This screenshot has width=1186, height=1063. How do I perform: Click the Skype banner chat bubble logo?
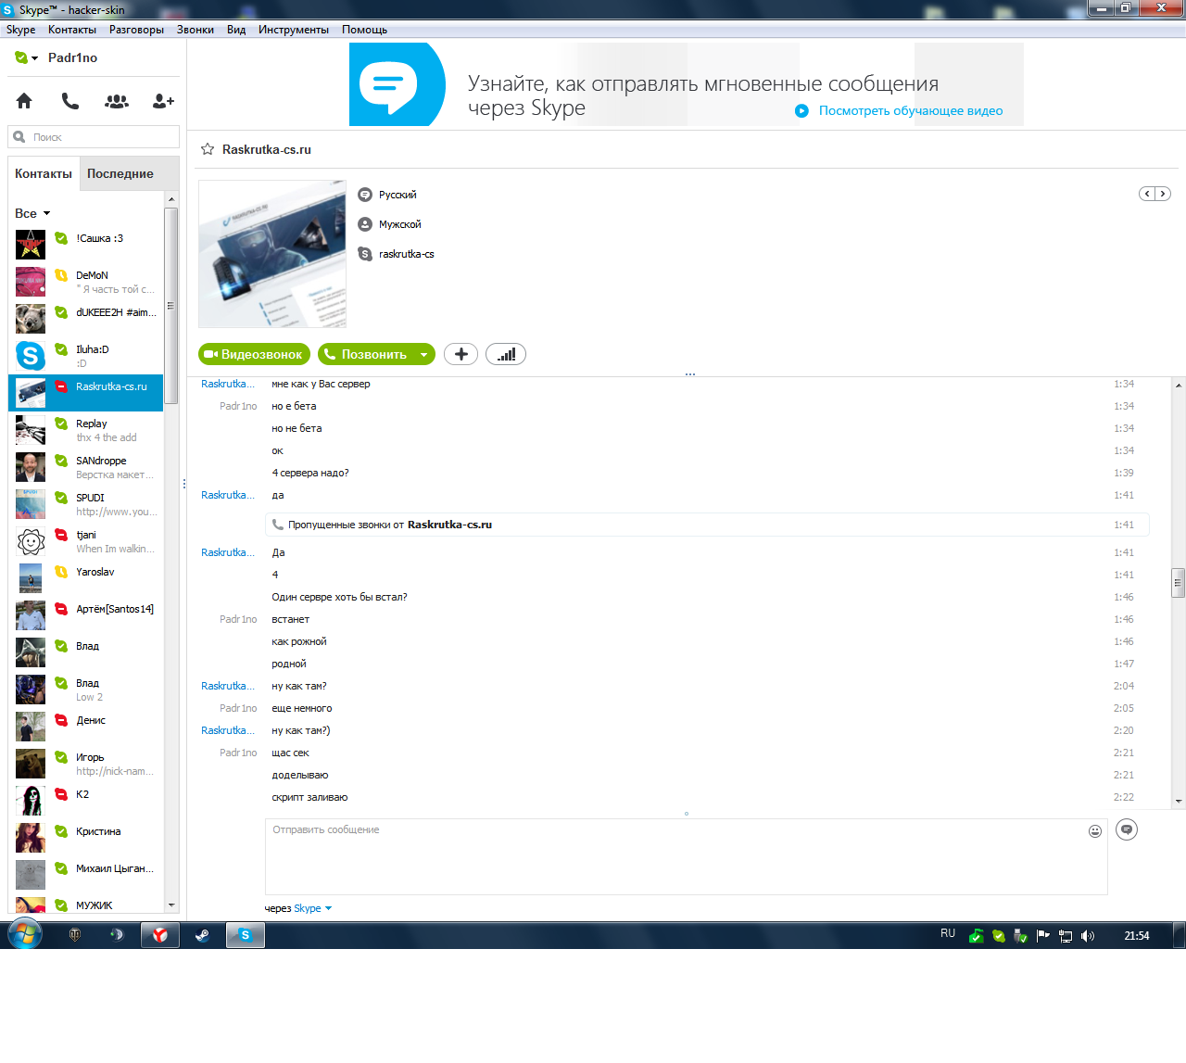coord(397,84)
